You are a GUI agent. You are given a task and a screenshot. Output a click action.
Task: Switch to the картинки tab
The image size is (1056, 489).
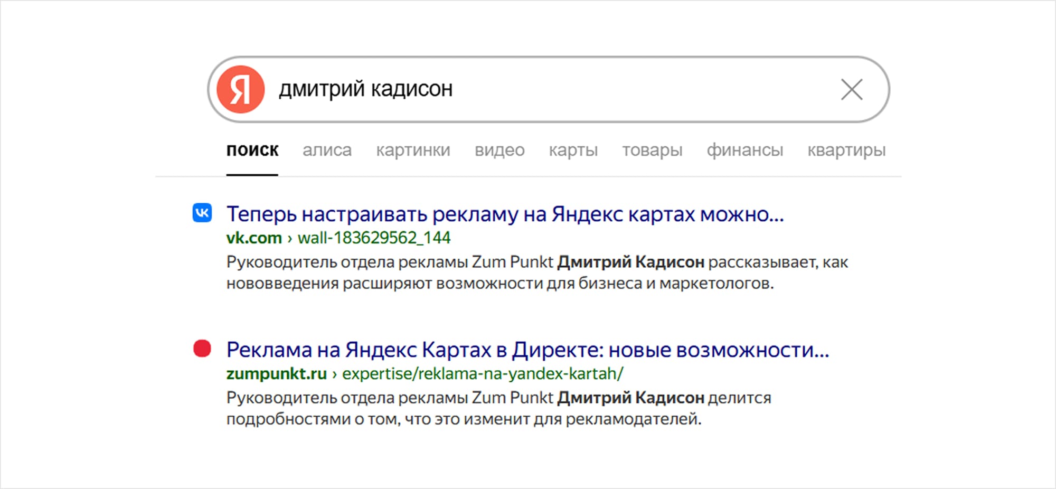[x=414, y=150]
